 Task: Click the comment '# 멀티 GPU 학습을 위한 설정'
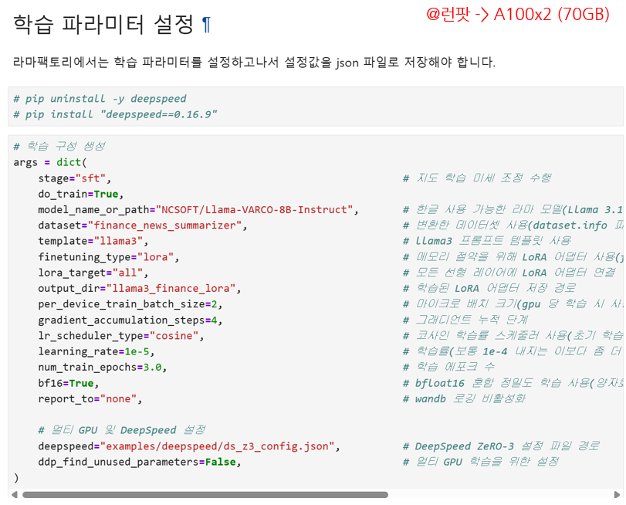[x=480, y=462]
